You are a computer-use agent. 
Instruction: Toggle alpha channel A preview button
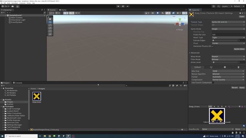click(x=226, y=107)
